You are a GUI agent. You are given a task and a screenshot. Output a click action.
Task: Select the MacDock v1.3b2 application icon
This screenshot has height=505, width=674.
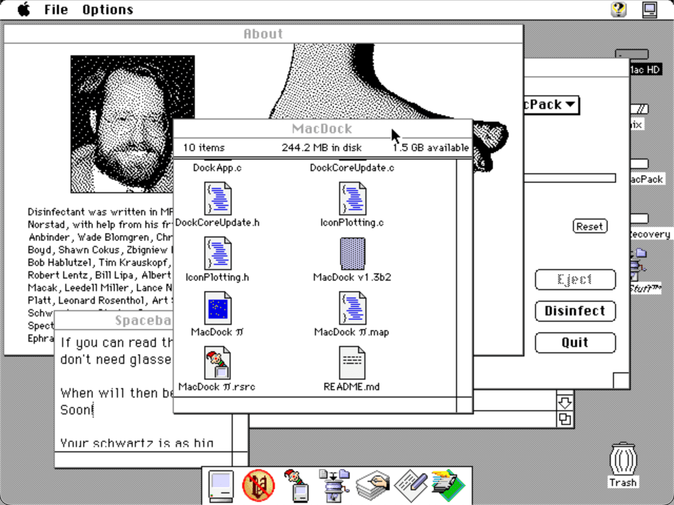pyautogui.click(x=352, y=253)
